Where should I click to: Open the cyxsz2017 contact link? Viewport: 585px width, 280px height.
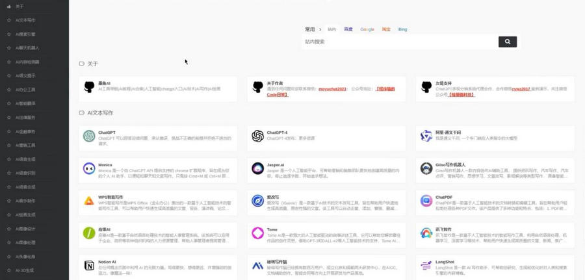pos(521,89)
